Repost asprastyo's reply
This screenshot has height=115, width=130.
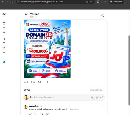(x=42, y=114)
